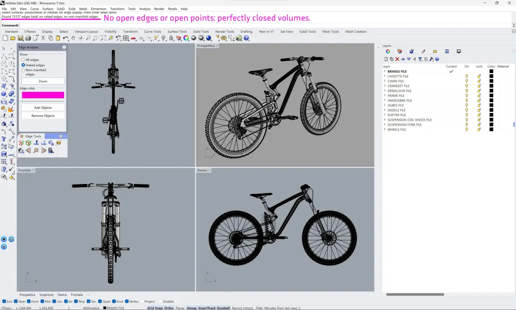Click the hammer tools icon in Layers panel

[x=431, y=59]
